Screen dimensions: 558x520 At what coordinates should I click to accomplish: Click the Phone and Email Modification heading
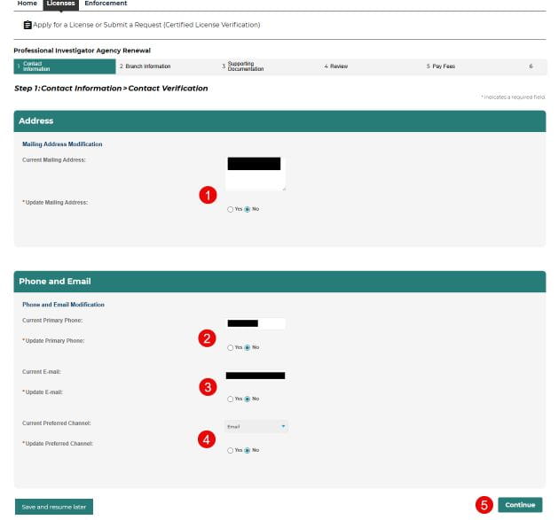point(63,305)
